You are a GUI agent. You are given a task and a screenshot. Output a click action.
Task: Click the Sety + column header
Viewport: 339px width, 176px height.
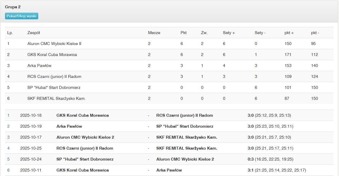coord(229,33)
